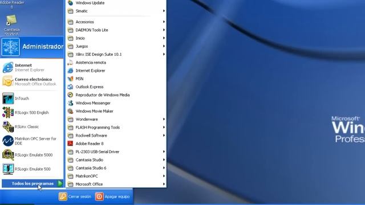Expand the Rockwell Software submenu arrow

tap(164, 136)
